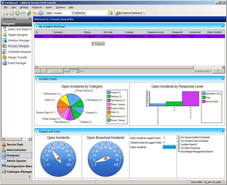
Task: Collapse the My Incident Workload panel
Action: pyautogui.click(x=223, y=26)
